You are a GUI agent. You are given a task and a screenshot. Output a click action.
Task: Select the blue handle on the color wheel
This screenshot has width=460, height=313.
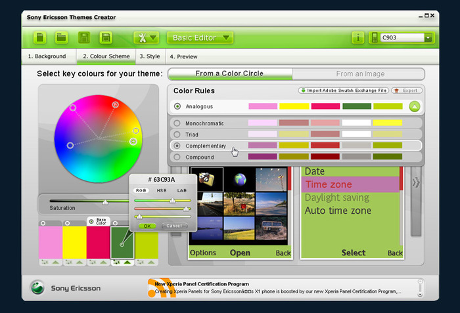click(70, 146)
